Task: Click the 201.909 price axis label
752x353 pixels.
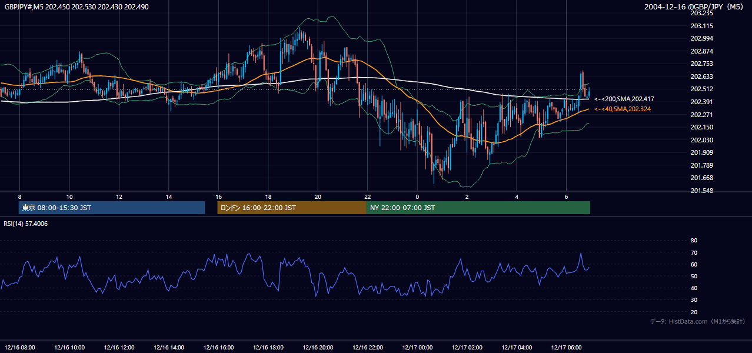Action: 701,152
